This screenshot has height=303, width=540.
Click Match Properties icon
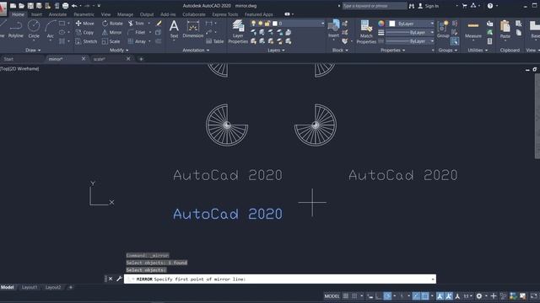[x=366, y=32]
